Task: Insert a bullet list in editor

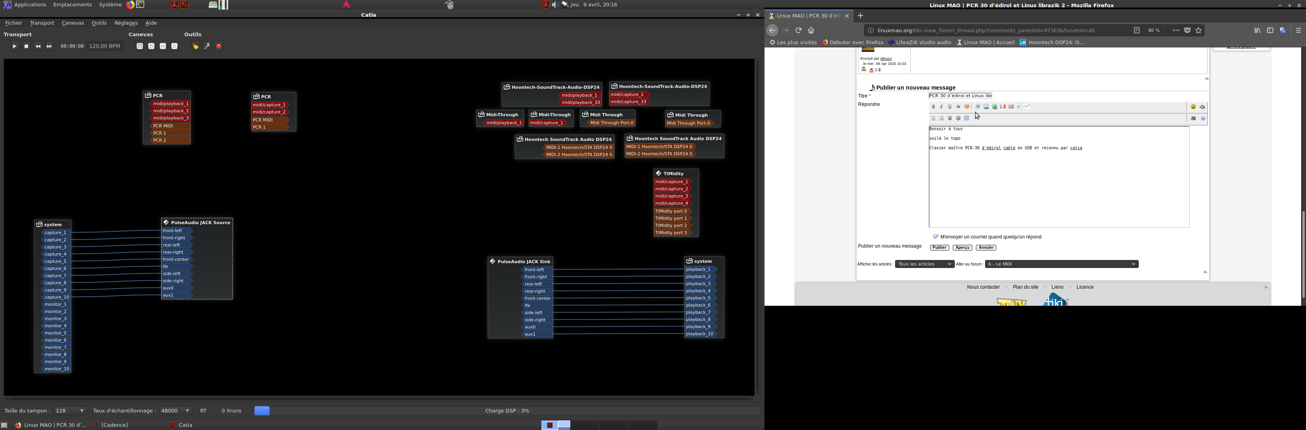Action: 933,118
